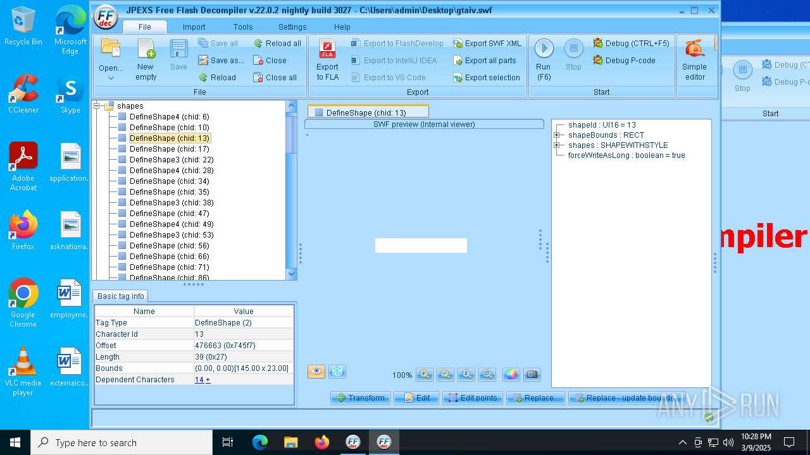Screen dimensions: 810x455
Task: Open the Simple editor
Action: [x=694, y=60]
